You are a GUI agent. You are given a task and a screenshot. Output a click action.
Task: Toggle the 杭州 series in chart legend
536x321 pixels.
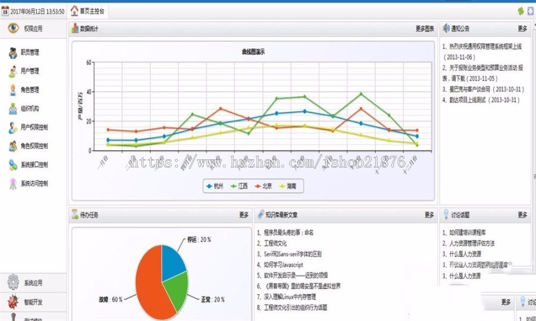click(x=214, y=186)
